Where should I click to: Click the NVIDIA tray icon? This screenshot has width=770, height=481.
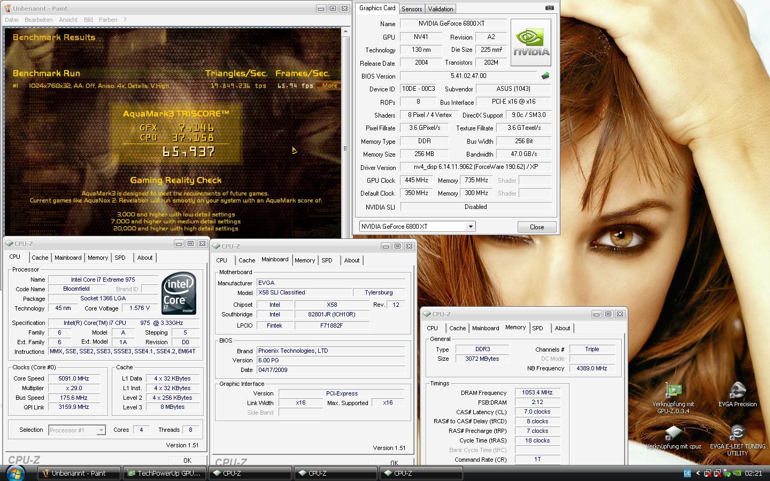(x=737, y=473)
